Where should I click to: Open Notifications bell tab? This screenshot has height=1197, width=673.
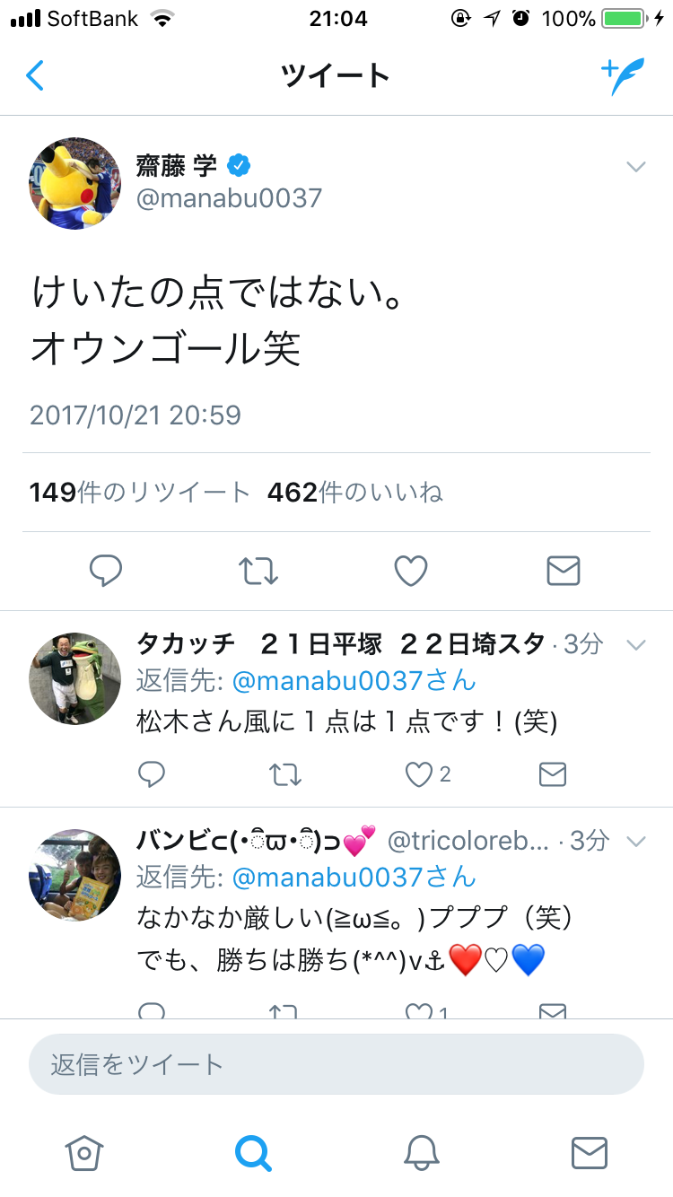click(x=422, y=1153)
